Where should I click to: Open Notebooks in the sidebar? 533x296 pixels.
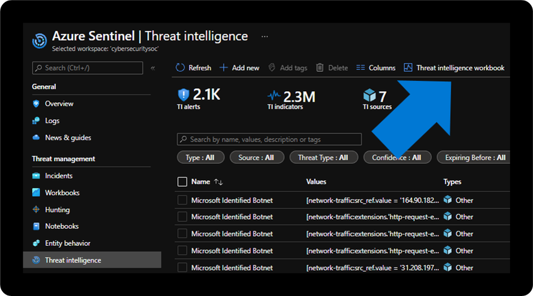click(x=62, y=226)
